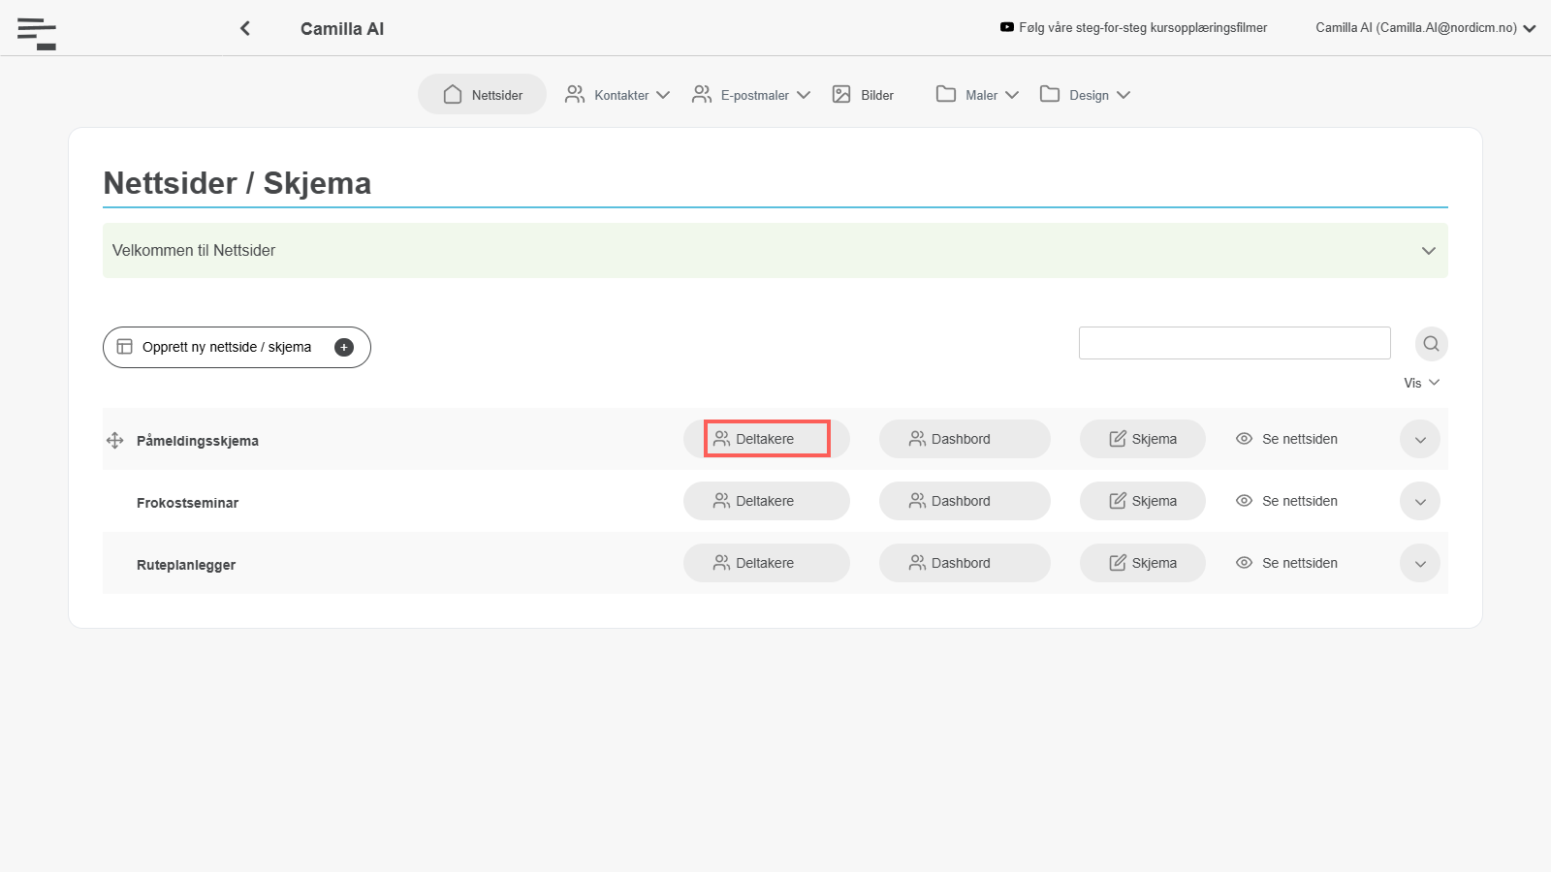Open Deltakere for Ruteplanlegger
The height and width of the screenshot is (872, 1551).
coord(767,563)
